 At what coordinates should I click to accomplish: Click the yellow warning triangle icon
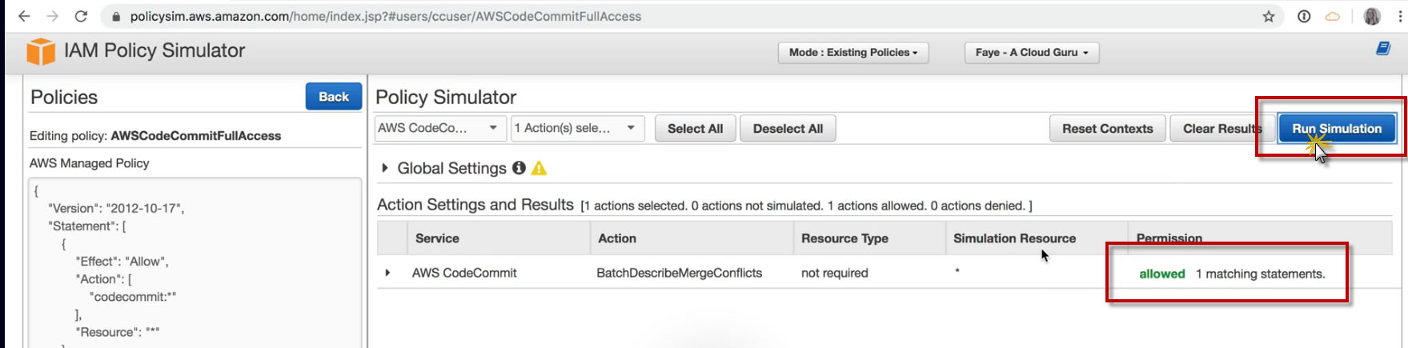coord(540,168)
